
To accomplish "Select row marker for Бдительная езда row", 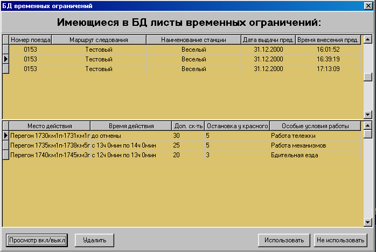I will (x=6, y=155).
